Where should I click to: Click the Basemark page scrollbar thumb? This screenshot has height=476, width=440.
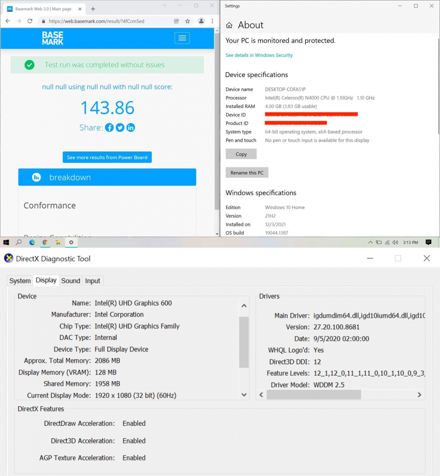pos(217,121)
